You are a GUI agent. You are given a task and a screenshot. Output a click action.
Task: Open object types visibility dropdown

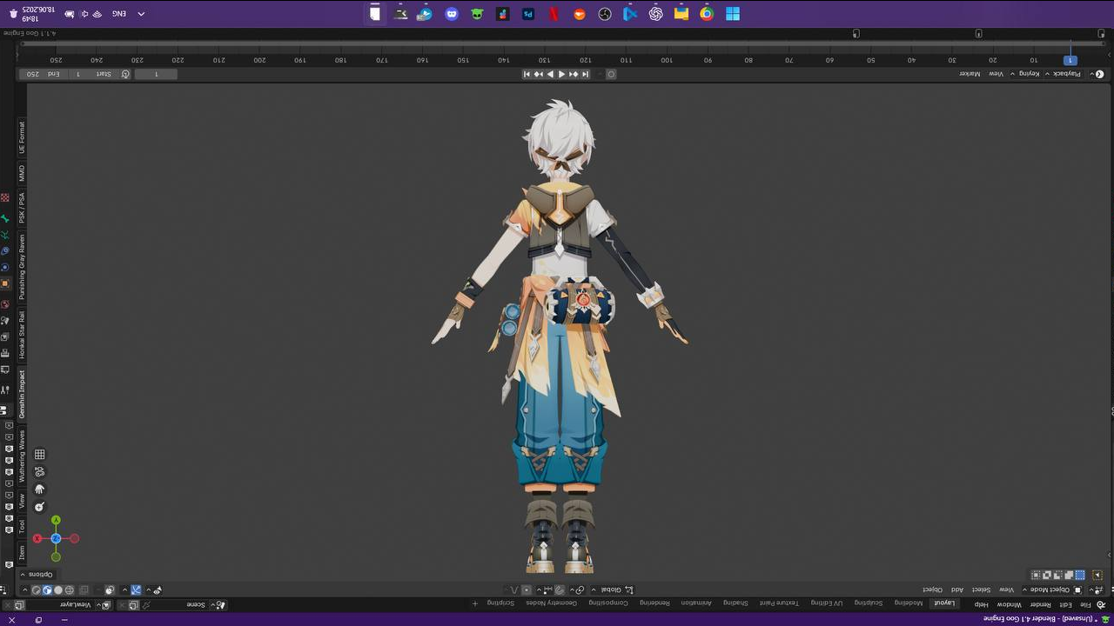[x=153, y=590]
